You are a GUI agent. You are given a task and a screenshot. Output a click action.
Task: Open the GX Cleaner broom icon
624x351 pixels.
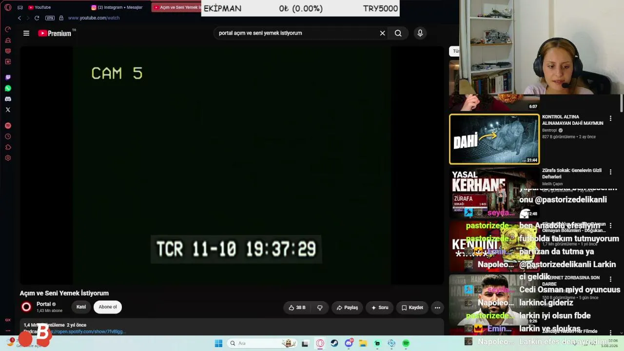coord(8,40)
